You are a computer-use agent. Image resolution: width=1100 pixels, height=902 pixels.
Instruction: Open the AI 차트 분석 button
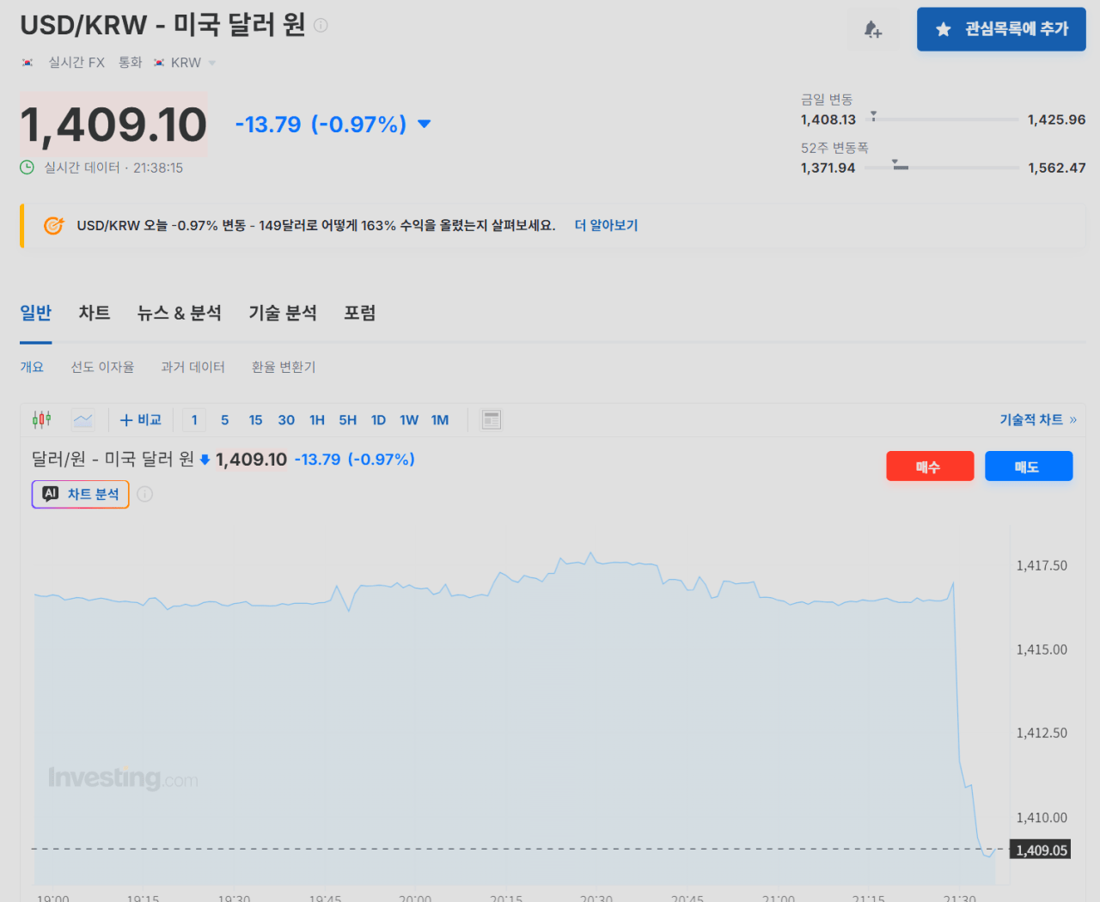pos(81,494)
